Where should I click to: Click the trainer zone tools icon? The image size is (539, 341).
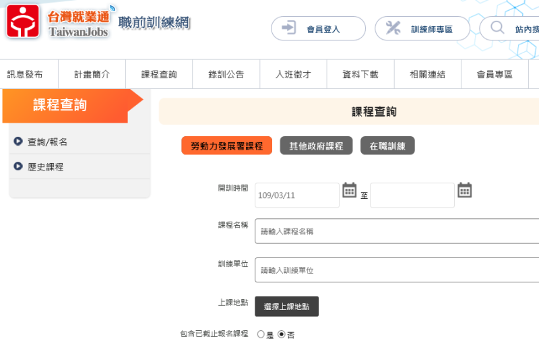tap(393, 28)
